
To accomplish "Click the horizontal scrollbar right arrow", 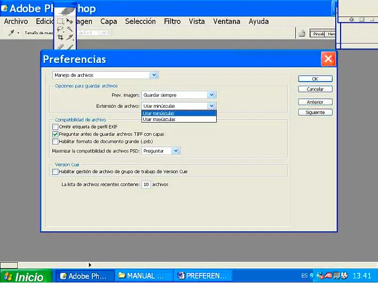I will click(90, 265).
